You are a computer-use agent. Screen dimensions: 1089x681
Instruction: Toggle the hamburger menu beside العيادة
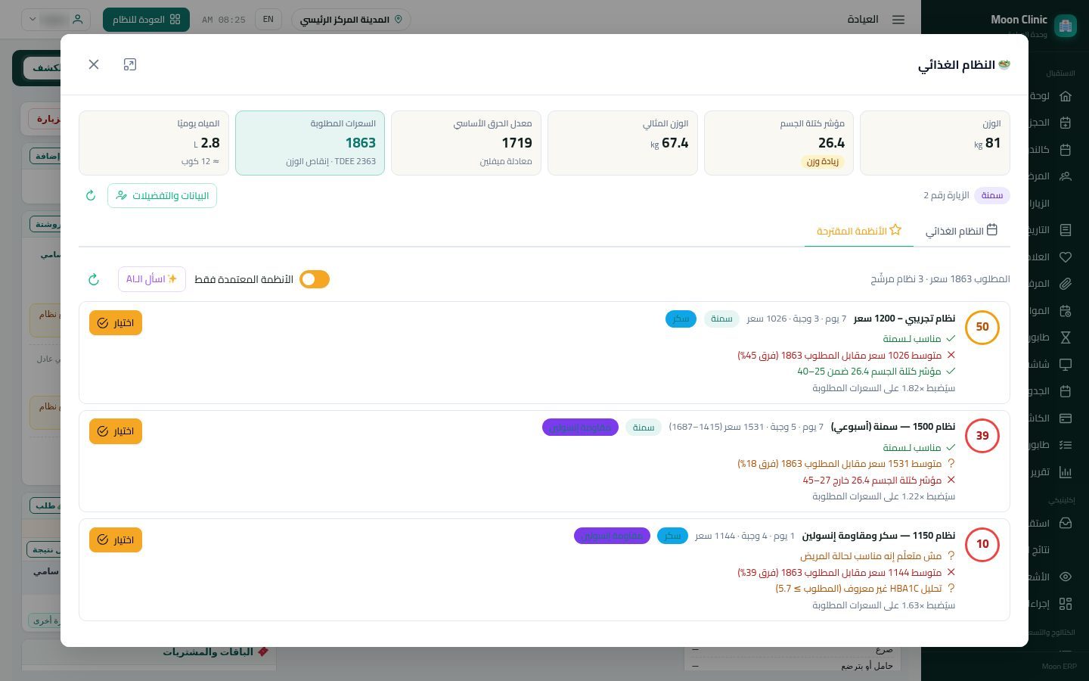click(898, 20)
